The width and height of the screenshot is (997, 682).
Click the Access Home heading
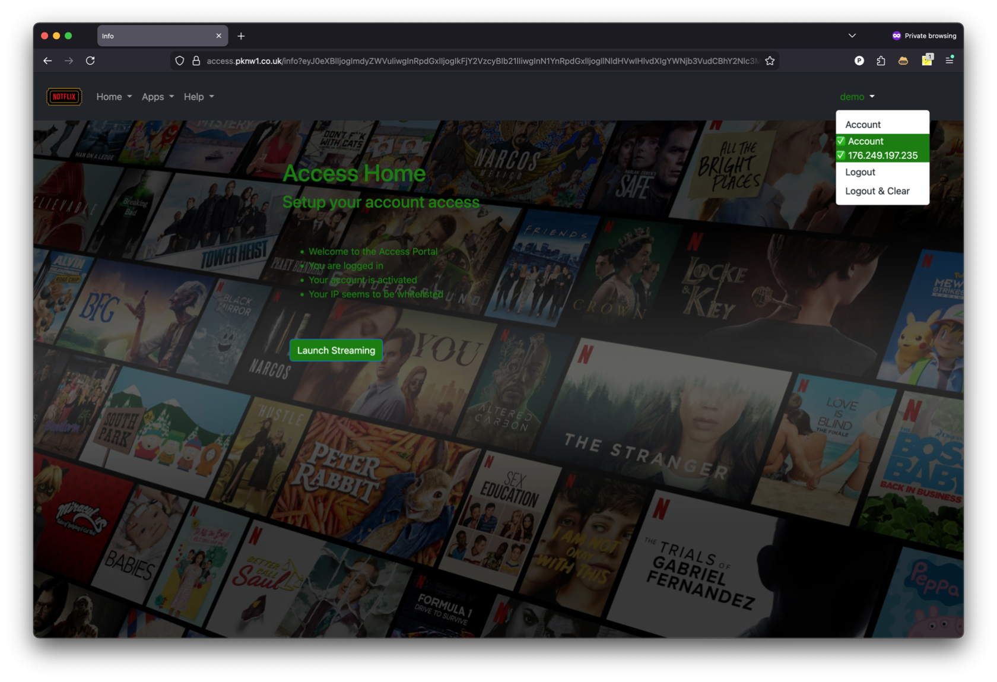[354, 173]
